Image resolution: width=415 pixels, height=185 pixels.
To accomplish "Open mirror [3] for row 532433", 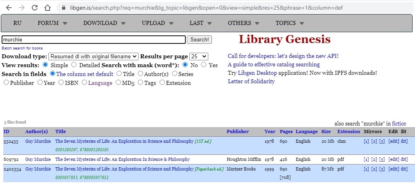I will click(x=382, y=142).
